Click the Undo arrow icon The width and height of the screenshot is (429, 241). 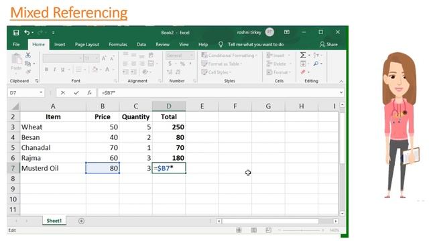(x=27, y=33)
